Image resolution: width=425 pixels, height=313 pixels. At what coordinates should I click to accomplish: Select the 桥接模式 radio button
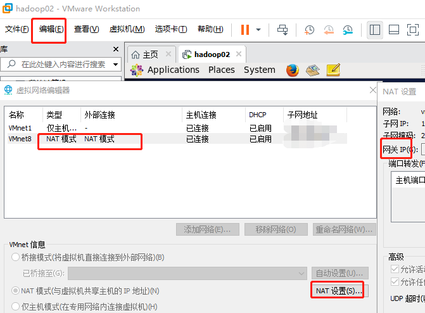(x=15, y=257)
